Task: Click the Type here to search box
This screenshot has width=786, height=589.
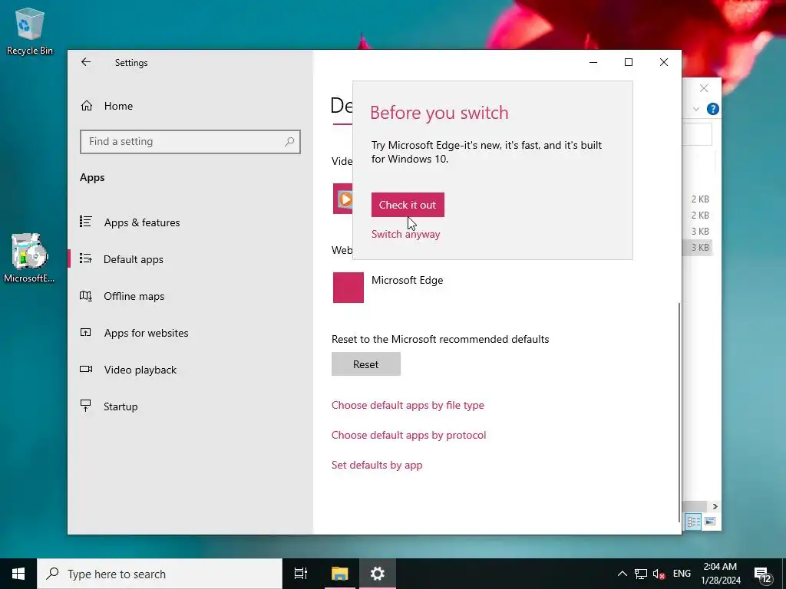Action: 160,574
